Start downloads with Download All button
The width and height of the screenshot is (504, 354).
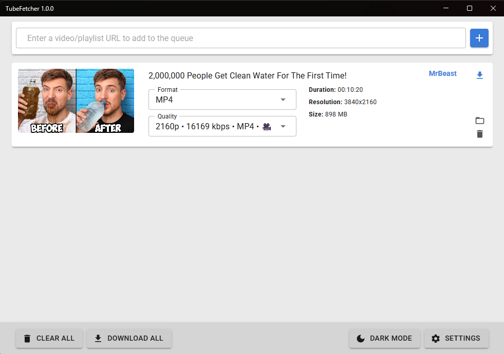(129, 338)
